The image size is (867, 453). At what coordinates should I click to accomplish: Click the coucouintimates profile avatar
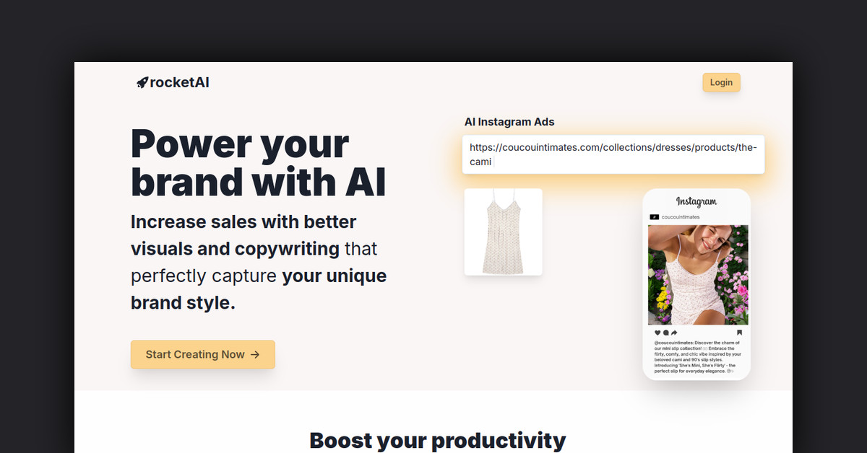pyautogui.click(x=654, y=217)
